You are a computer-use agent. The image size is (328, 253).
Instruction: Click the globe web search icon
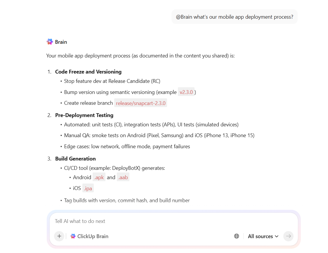pyautogui.click(x=237, y=236)
